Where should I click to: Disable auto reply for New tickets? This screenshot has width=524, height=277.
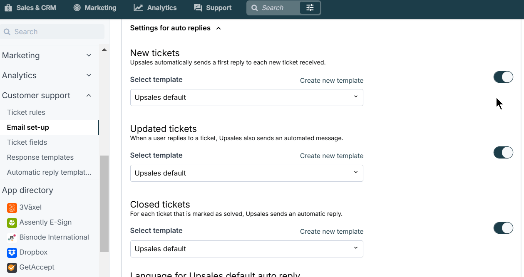pyautogui.click(x=503, y=77)
